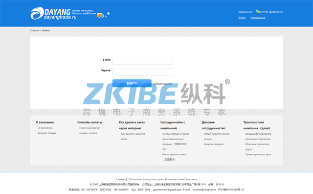
Task: Click yandexnetcn@gmail.com email address
Action: click(x=167, y=190)
